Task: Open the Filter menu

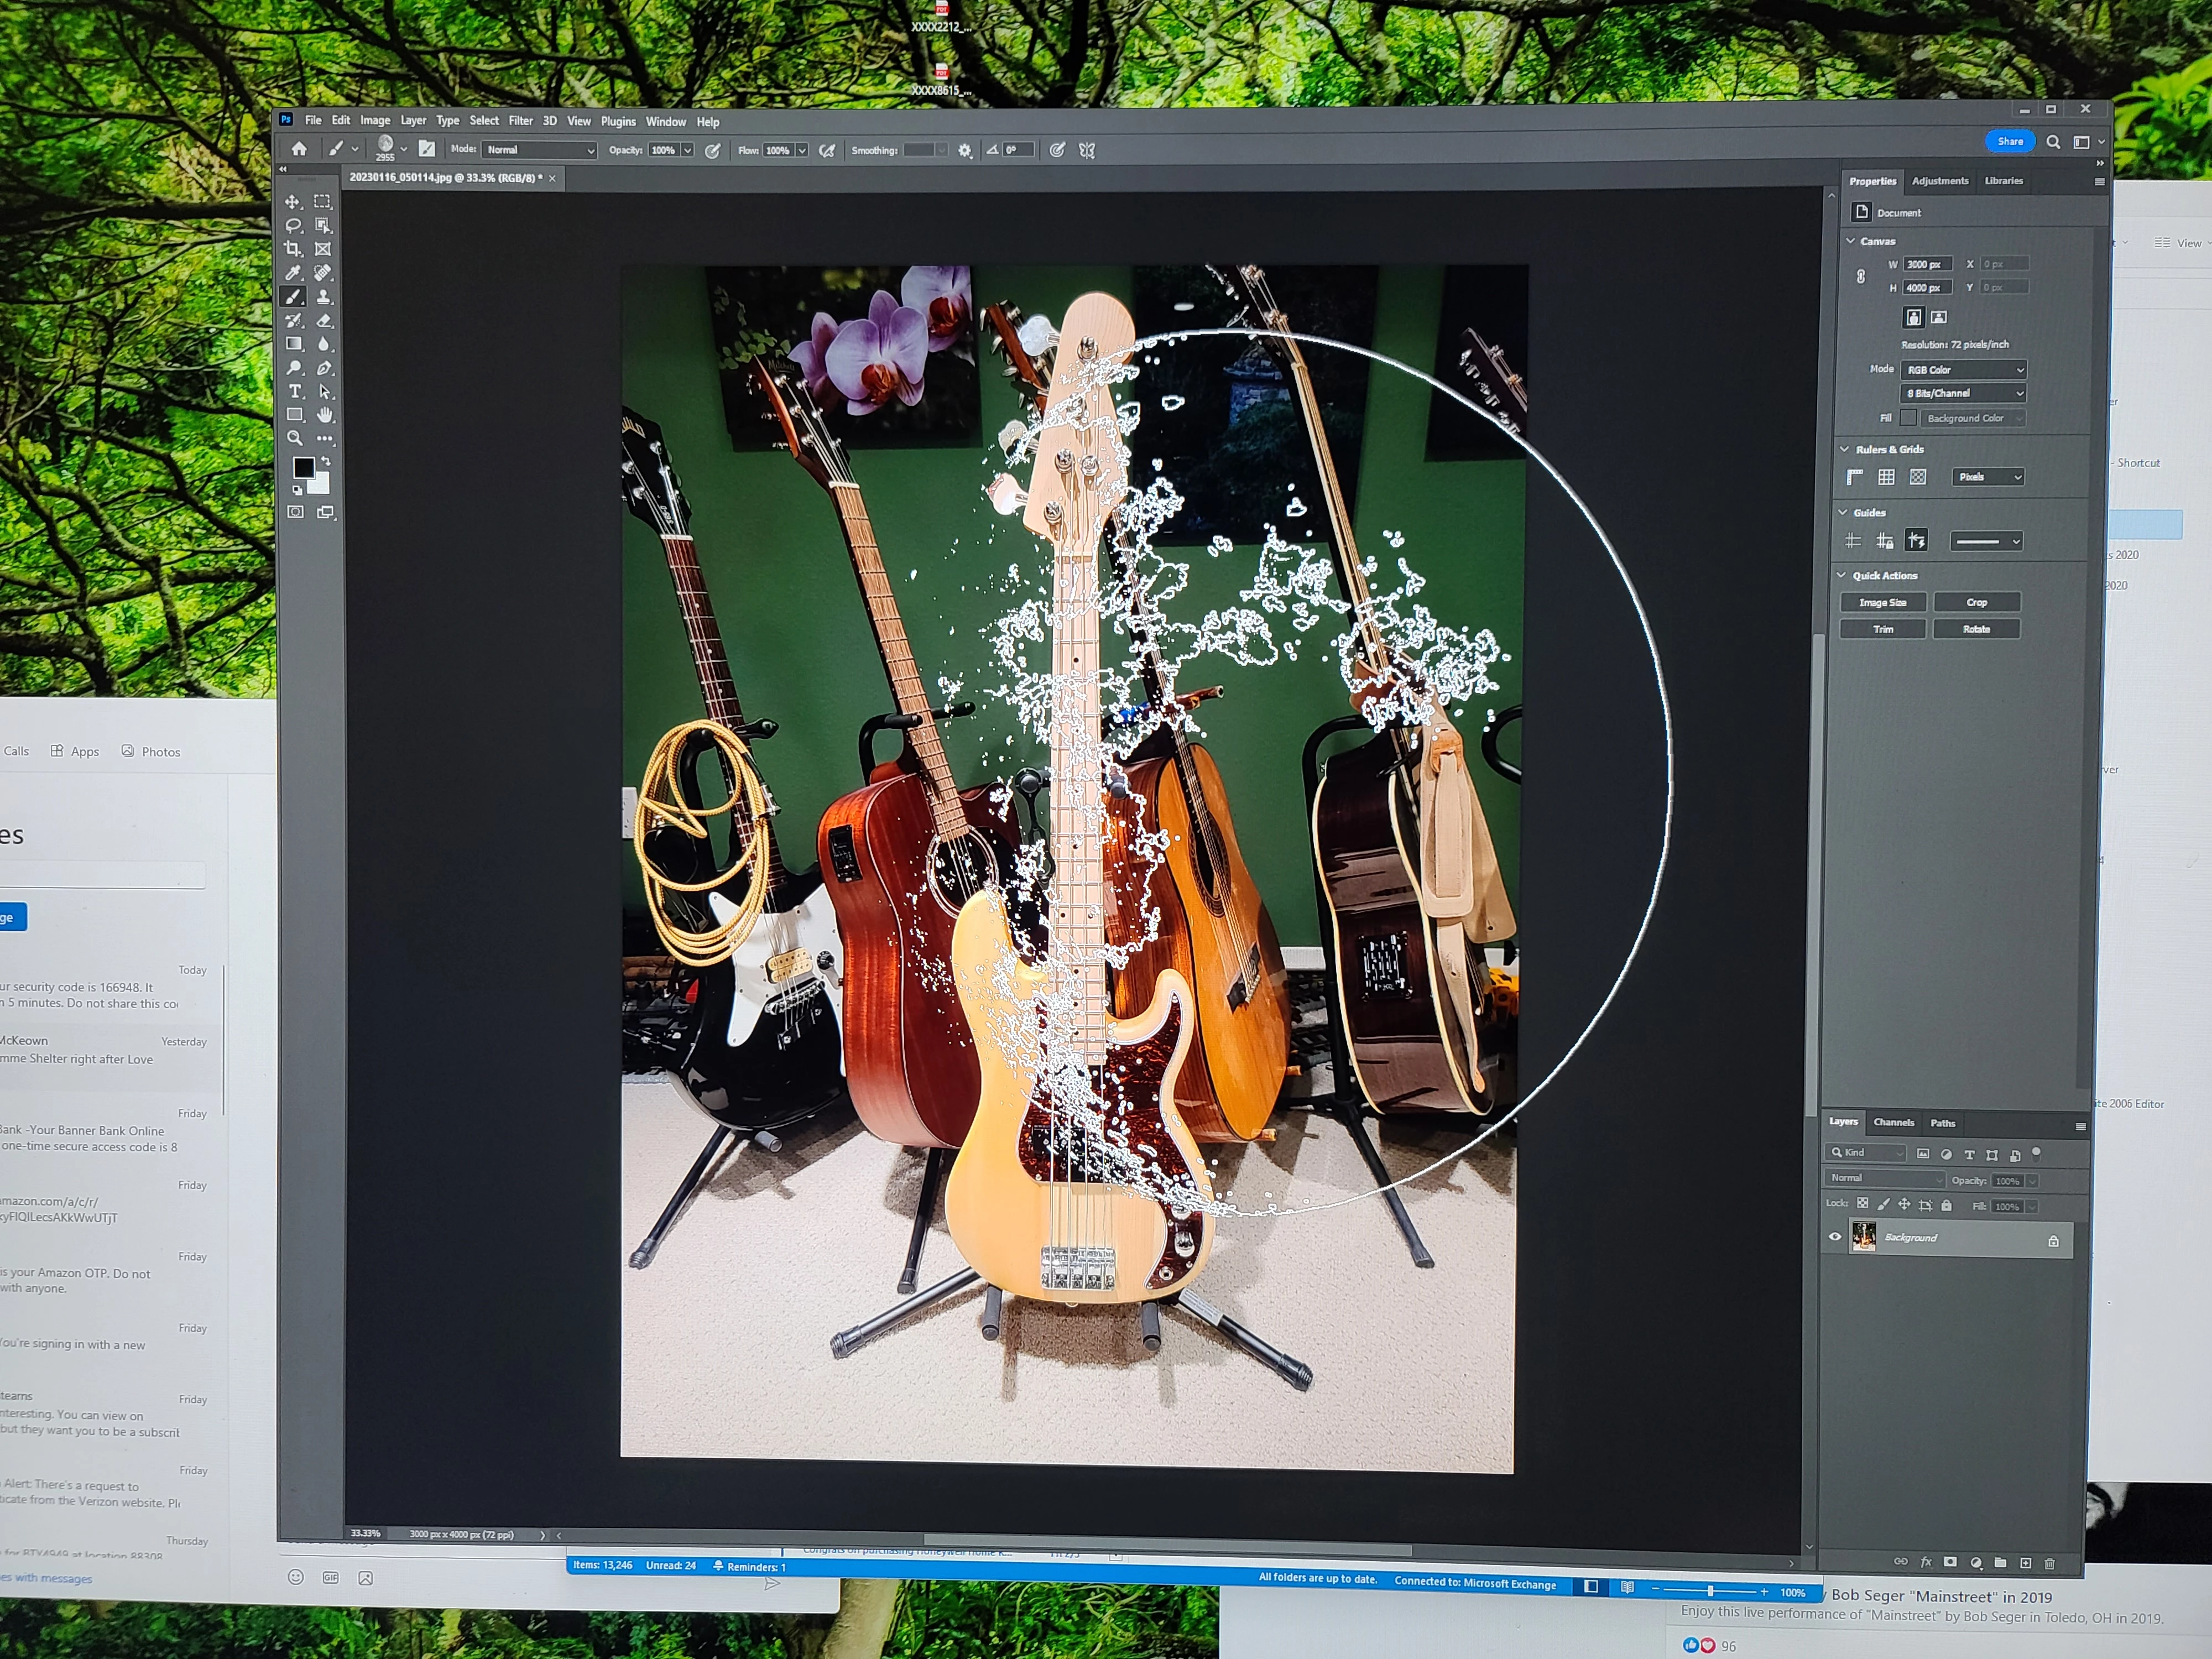Action: [520, 121]
